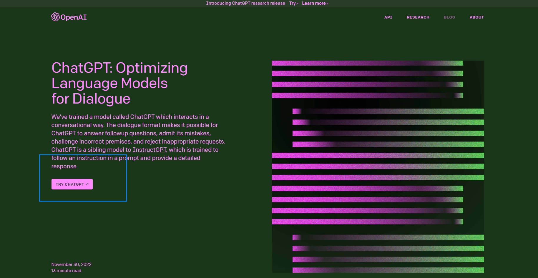Click the "13 minute read" text
538x278 pixels.
click(66, 271)
